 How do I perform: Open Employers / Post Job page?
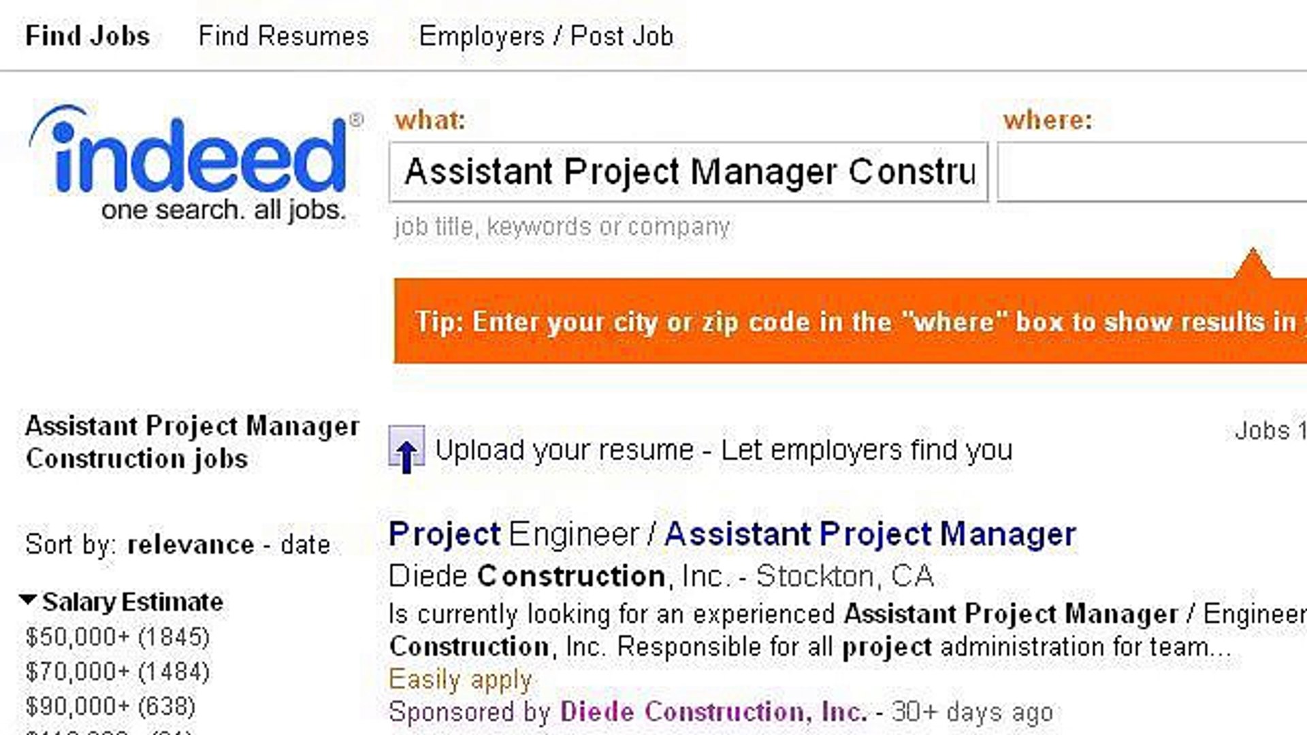(546, 36)
